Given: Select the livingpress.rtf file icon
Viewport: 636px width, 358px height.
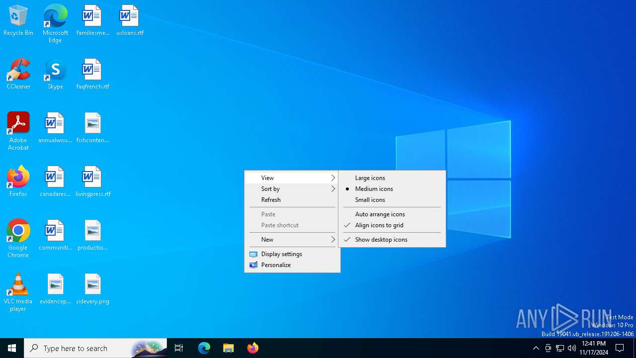Looking at the screenshot, I should [x=92, y=181].
